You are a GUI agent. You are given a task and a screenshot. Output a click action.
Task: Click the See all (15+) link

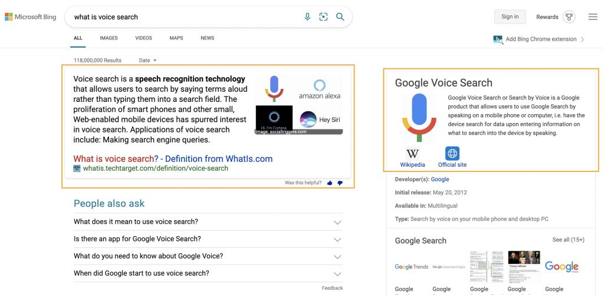568,240
